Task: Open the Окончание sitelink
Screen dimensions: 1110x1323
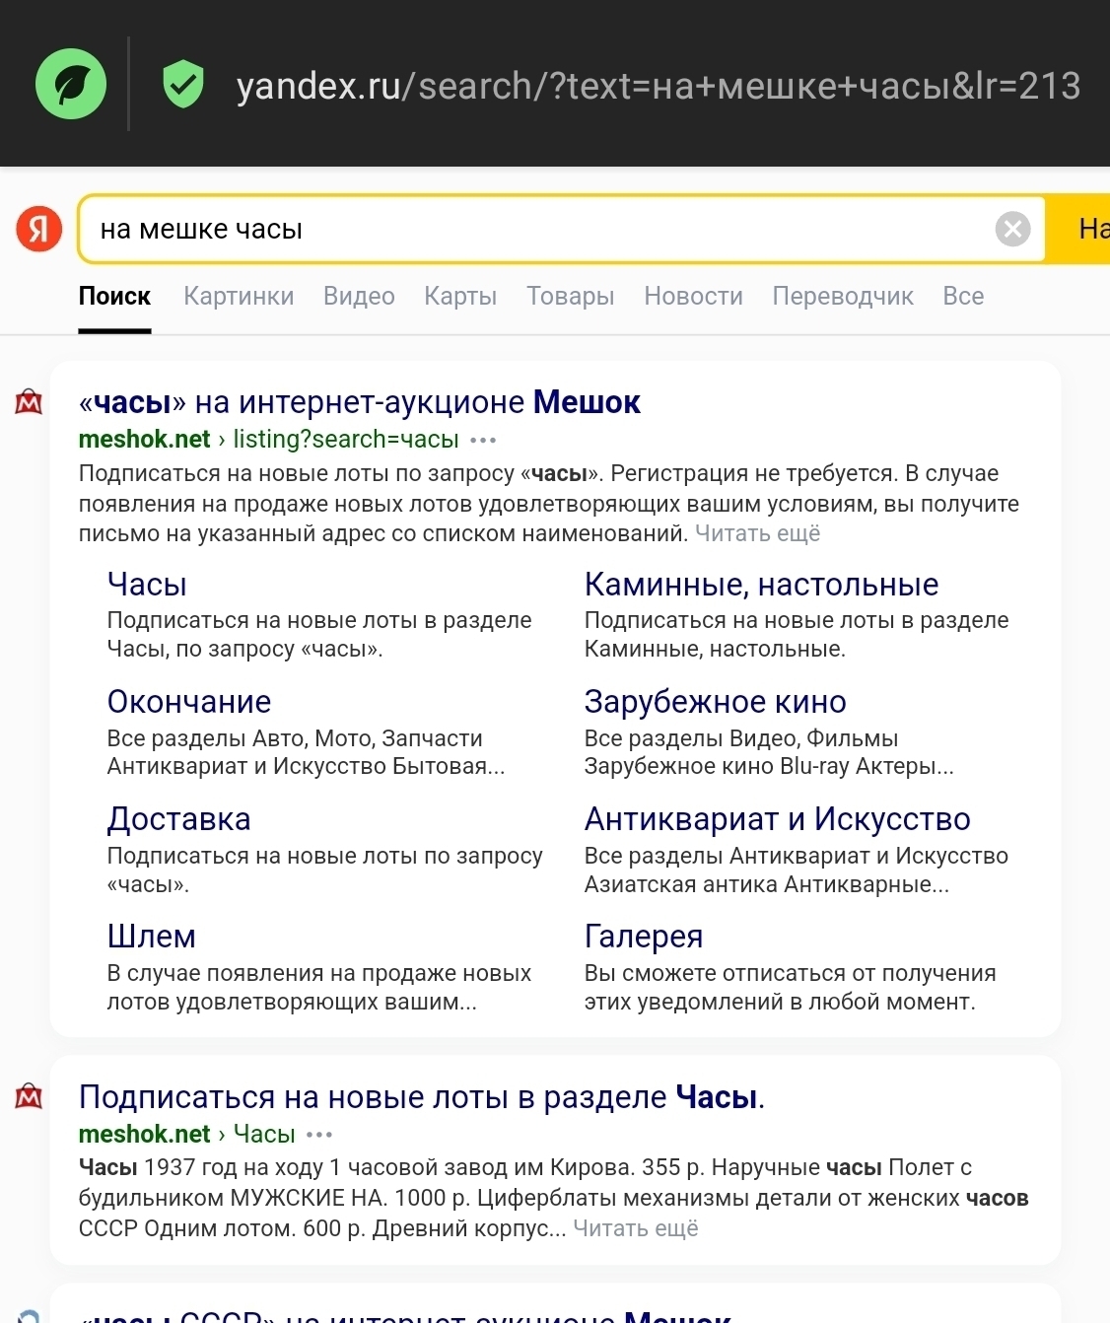Action: click(x=189, y=702)
